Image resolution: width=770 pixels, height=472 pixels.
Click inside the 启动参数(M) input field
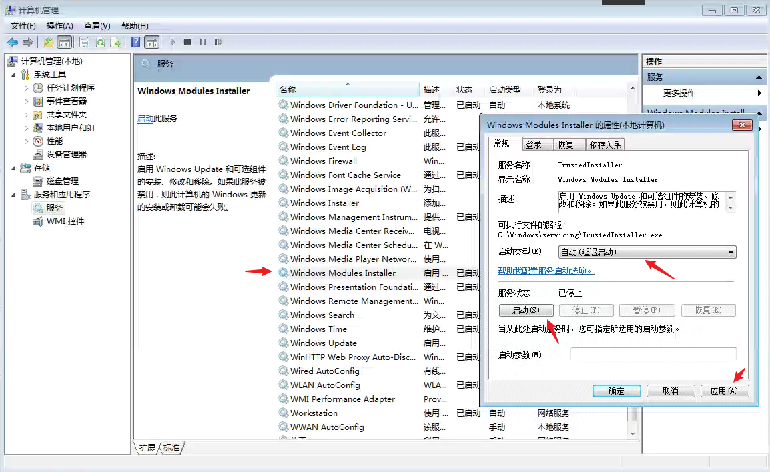[x=653, y=354]
